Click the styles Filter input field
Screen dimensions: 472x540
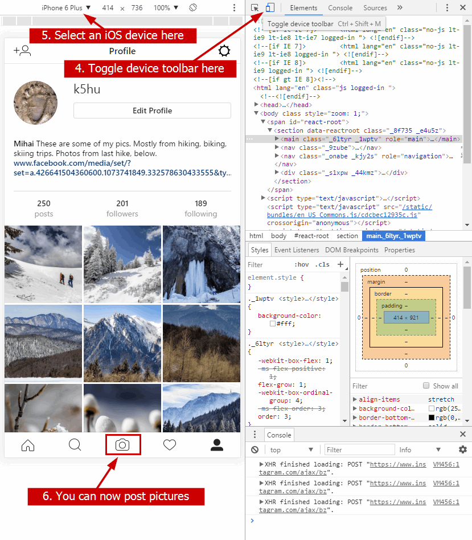269,264
